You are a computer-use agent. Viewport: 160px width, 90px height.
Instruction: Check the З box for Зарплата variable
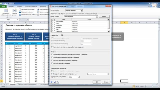coord(54,31)
